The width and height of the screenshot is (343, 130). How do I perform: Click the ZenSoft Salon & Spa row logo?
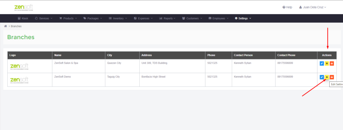point(19,66)
